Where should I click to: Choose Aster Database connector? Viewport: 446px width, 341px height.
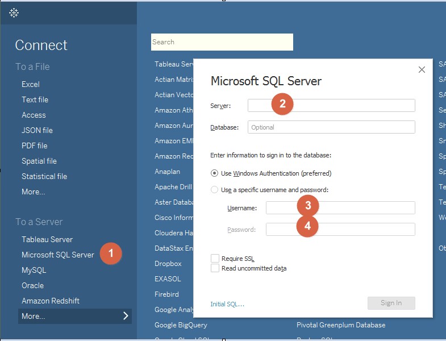coord(174,202)
